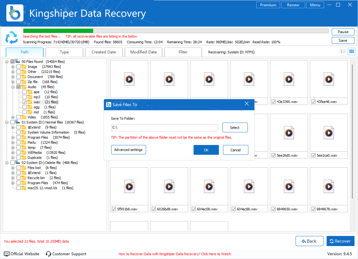The height and width of the screenshot is (259, 358).
Task: Collapse the 00 Files found root node
Action: [7, 62]
